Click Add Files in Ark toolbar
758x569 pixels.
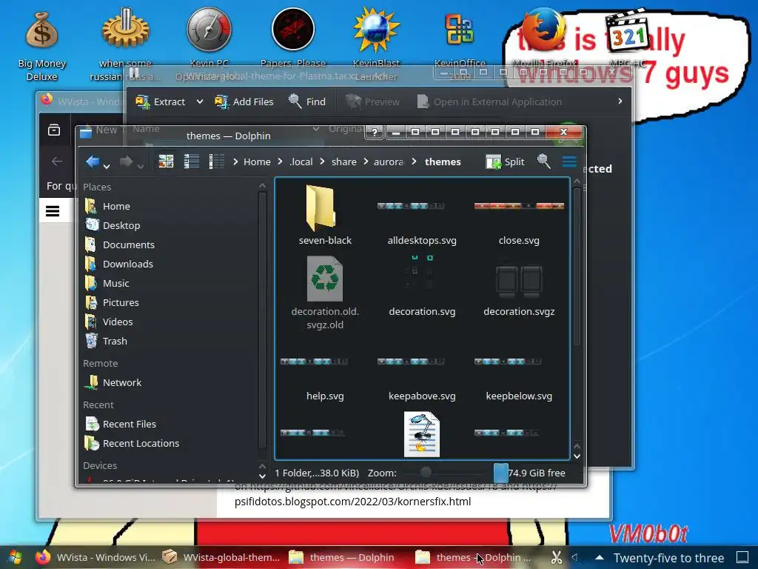[x=244, y=102]
